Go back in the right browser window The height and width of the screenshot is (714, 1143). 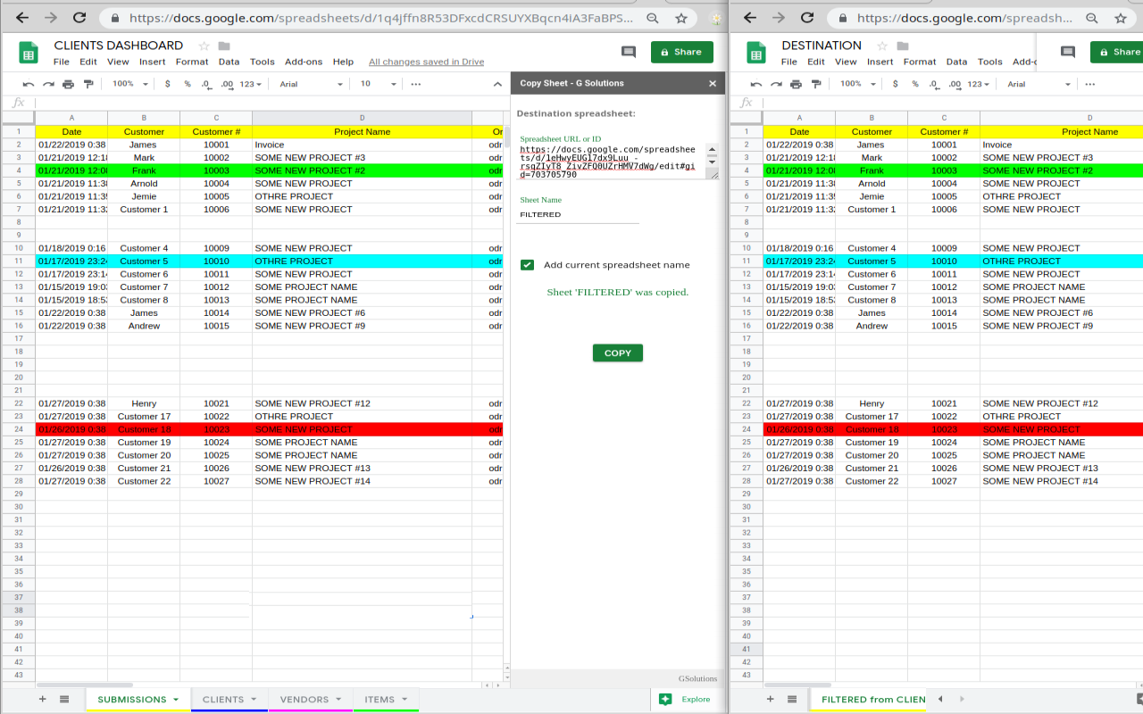point(750,18)
